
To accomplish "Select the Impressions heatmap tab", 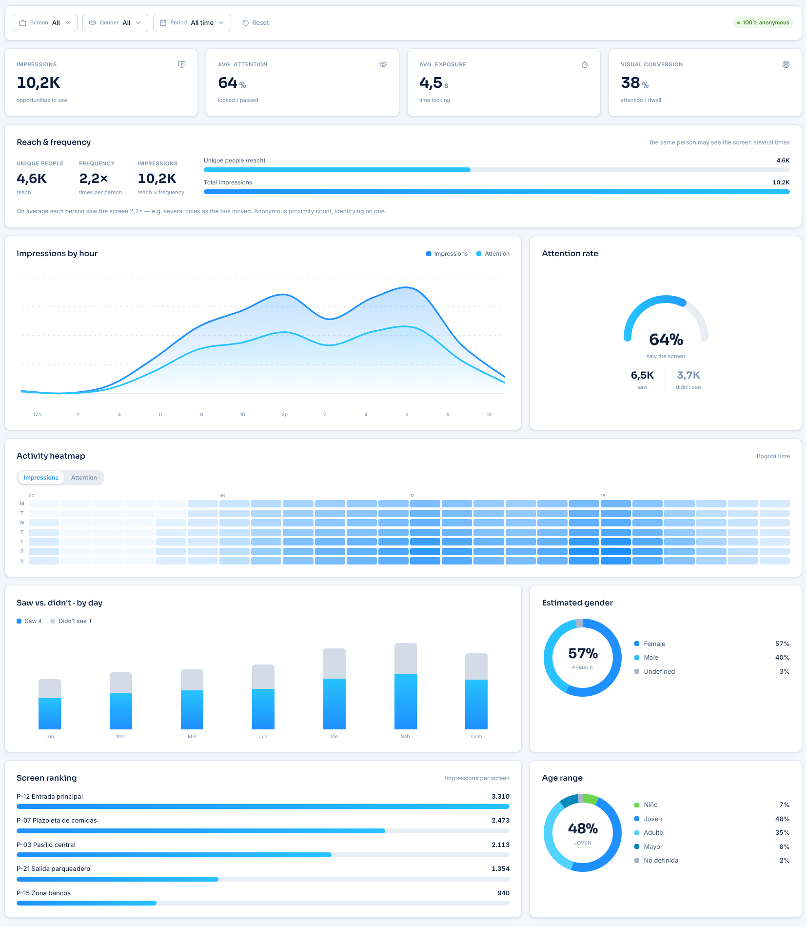I will tap(41, 478).
